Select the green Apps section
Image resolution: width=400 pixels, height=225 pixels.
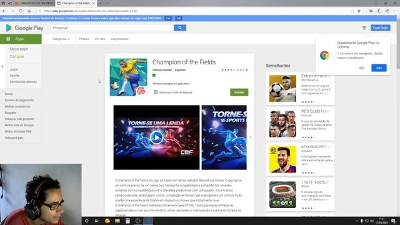click(x=21, y=39)
